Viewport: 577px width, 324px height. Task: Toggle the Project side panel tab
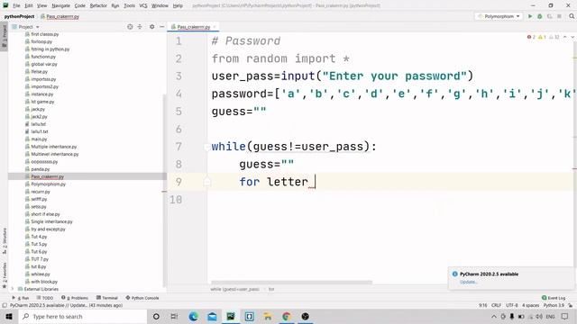(4, 35)
